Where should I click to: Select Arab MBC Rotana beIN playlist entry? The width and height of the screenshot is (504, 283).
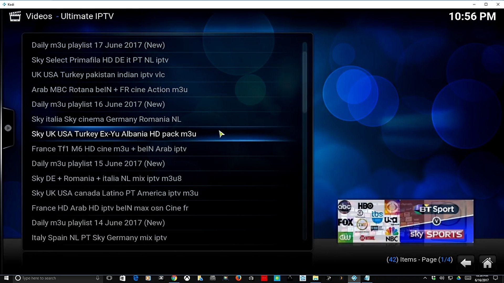click(x=109, y=90)
